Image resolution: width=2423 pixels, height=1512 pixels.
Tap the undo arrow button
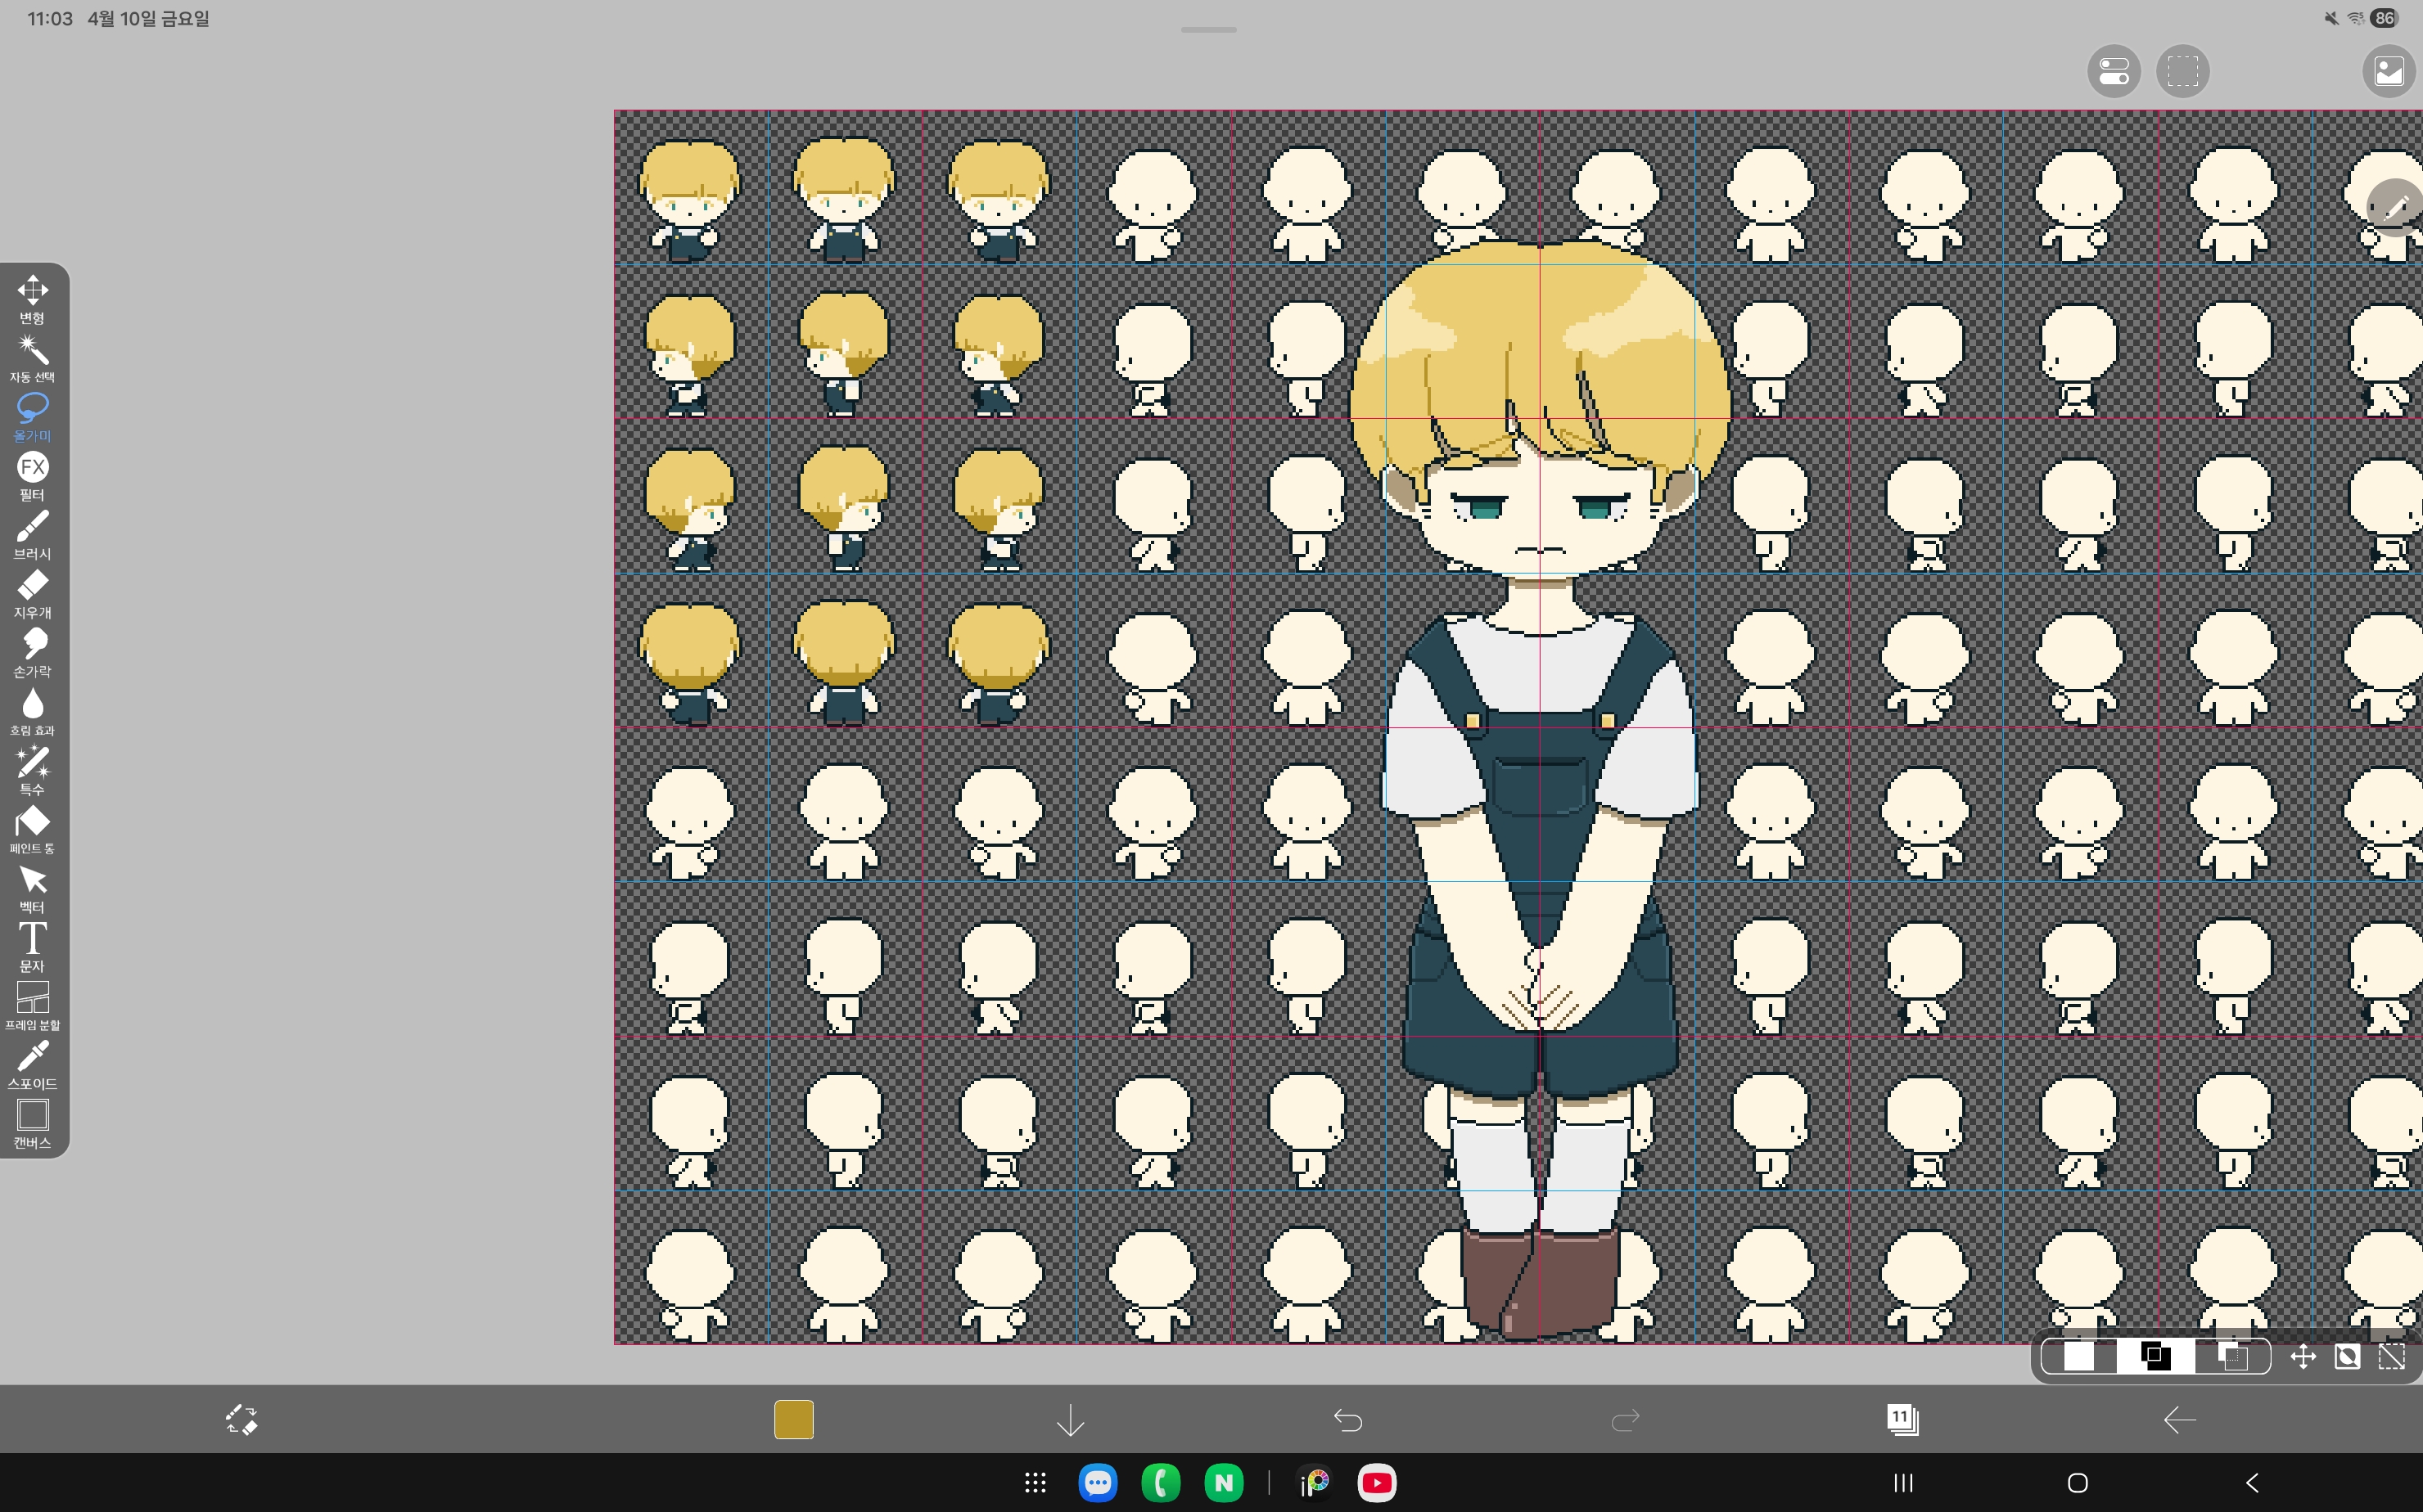pyautogui.click(x=1347, y=1419)
